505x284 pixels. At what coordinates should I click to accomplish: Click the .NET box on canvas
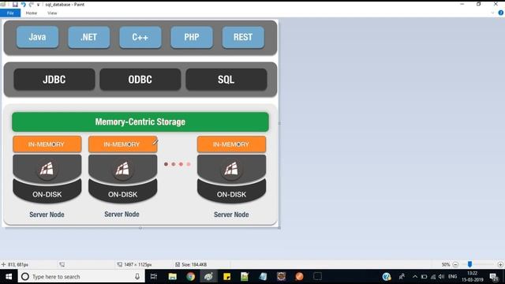[x=89, y=37]
